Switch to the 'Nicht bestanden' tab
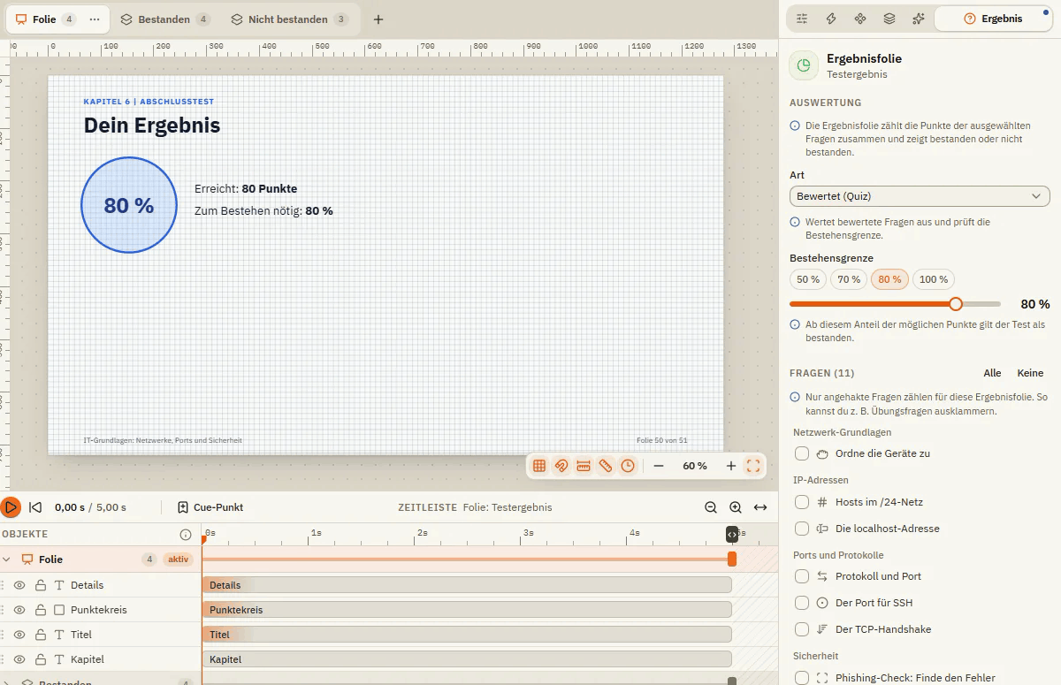This screenshot has height=685, width=1061. [288, 19]
